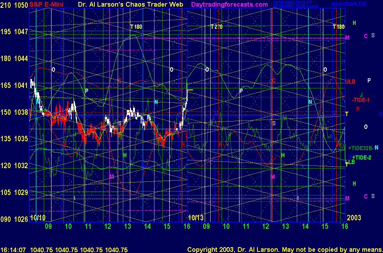Select the '210 1050' price axis label

(14, 5)
